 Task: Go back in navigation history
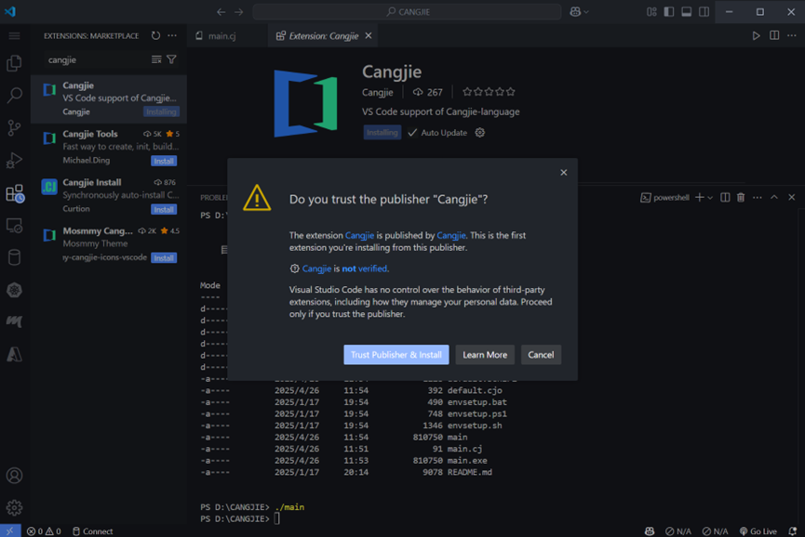point(221,12)
